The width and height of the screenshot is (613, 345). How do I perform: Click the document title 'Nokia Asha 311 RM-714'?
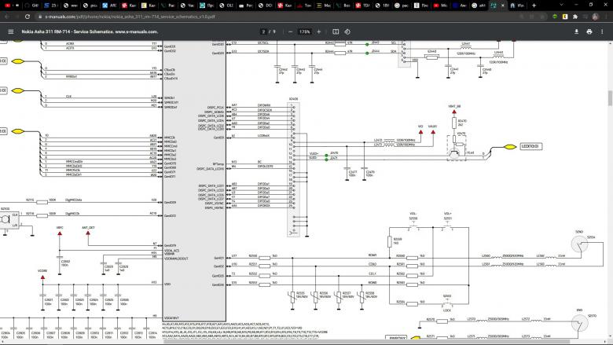point(47,31)
